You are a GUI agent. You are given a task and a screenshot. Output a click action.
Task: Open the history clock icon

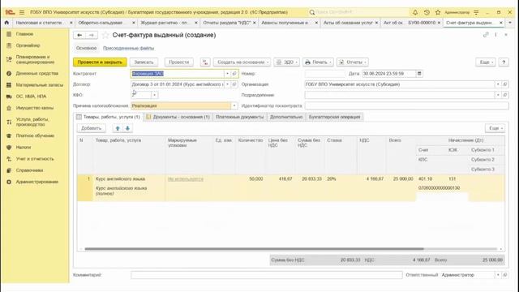(x=427, y=12)
